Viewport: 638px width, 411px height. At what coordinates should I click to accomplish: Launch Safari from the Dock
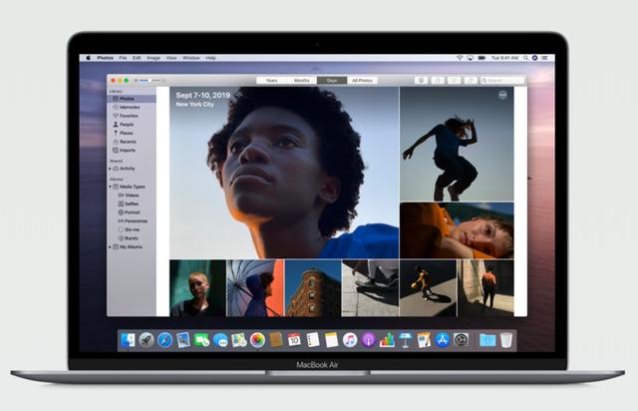[x=164, y=340]
